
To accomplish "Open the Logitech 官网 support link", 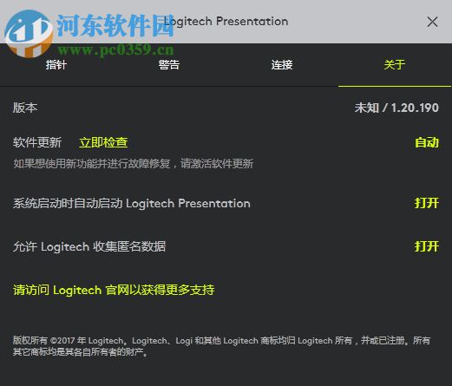I will (114, 290).
